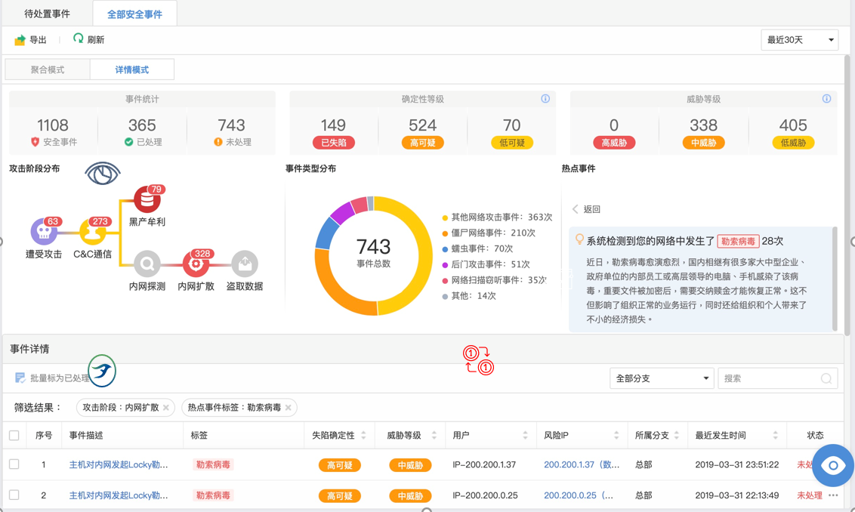Check the checkbox for row 2
Screen dimensions: 855x512
point(14,495)
